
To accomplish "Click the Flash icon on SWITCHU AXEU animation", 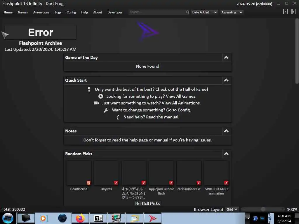I will (226, 183).
